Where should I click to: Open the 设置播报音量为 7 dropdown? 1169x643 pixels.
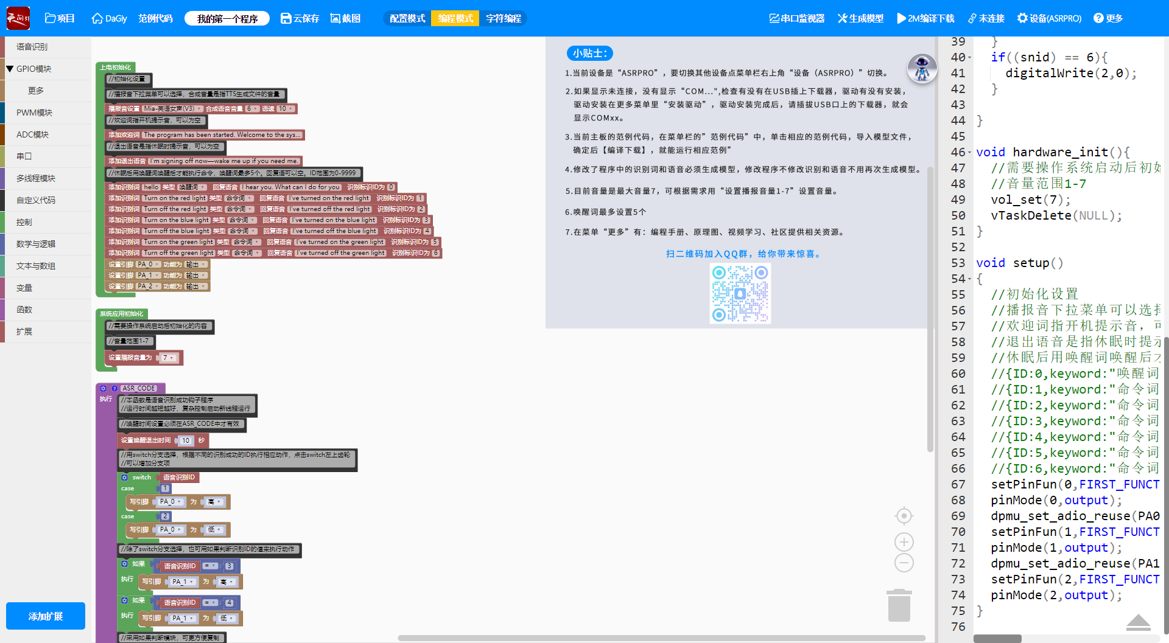pyautogui.click(x=169, y=358)
